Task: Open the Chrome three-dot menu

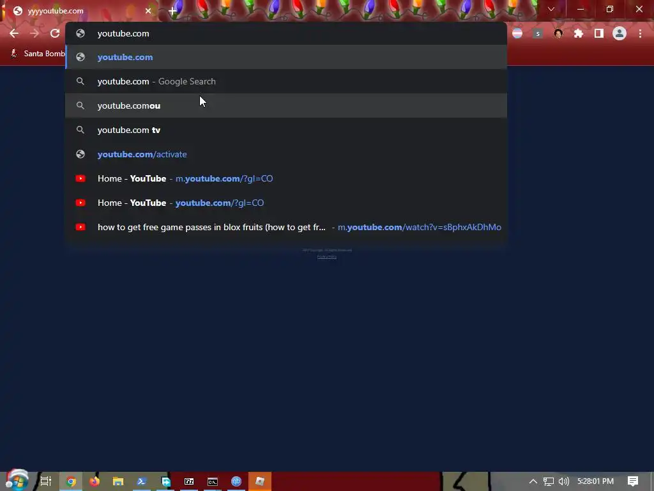Action: coord(640,33)
